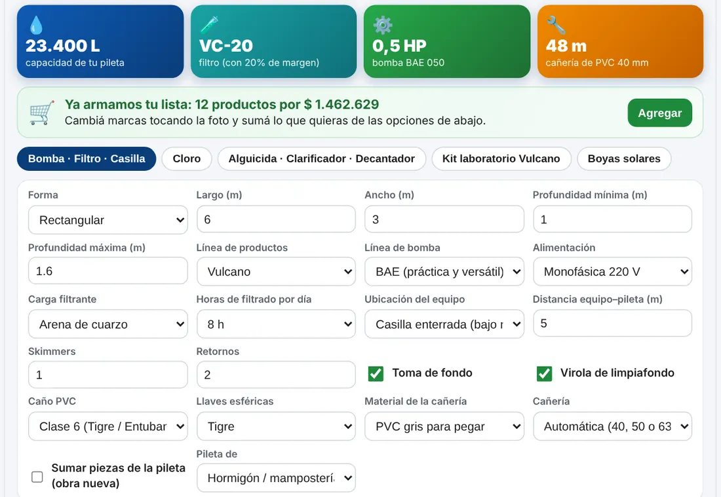Expand the Línea de bomba dropdown
The width and height of the screenshot is (721, 497).
[x=444, y=272]
